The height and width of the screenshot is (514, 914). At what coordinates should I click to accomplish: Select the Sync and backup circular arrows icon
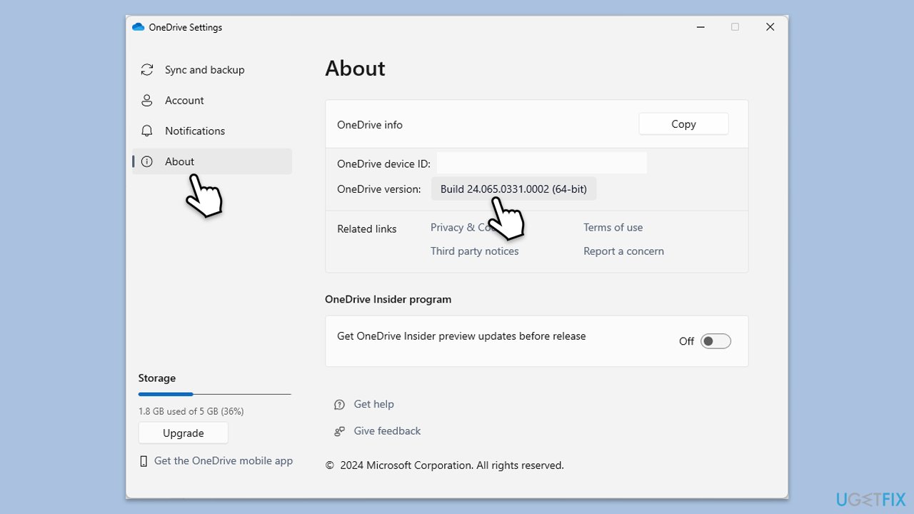pos(146,69)
